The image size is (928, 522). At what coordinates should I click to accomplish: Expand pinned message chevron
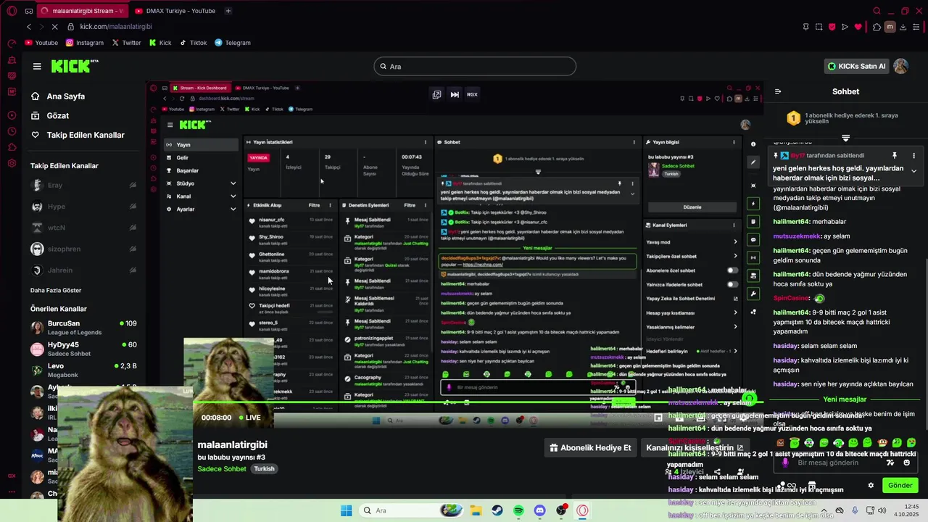913,171
